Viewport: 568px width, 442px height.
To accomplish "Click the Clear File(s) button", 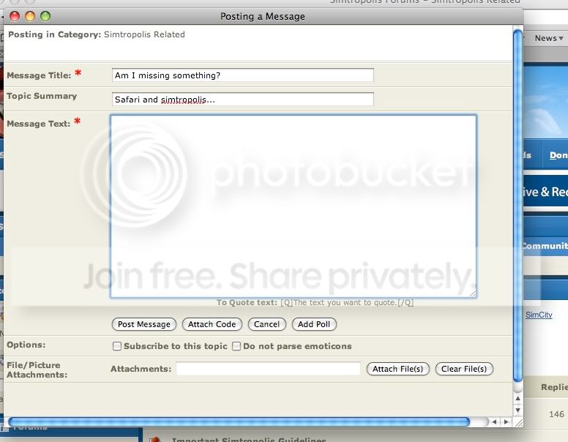I will coord(464,369).
